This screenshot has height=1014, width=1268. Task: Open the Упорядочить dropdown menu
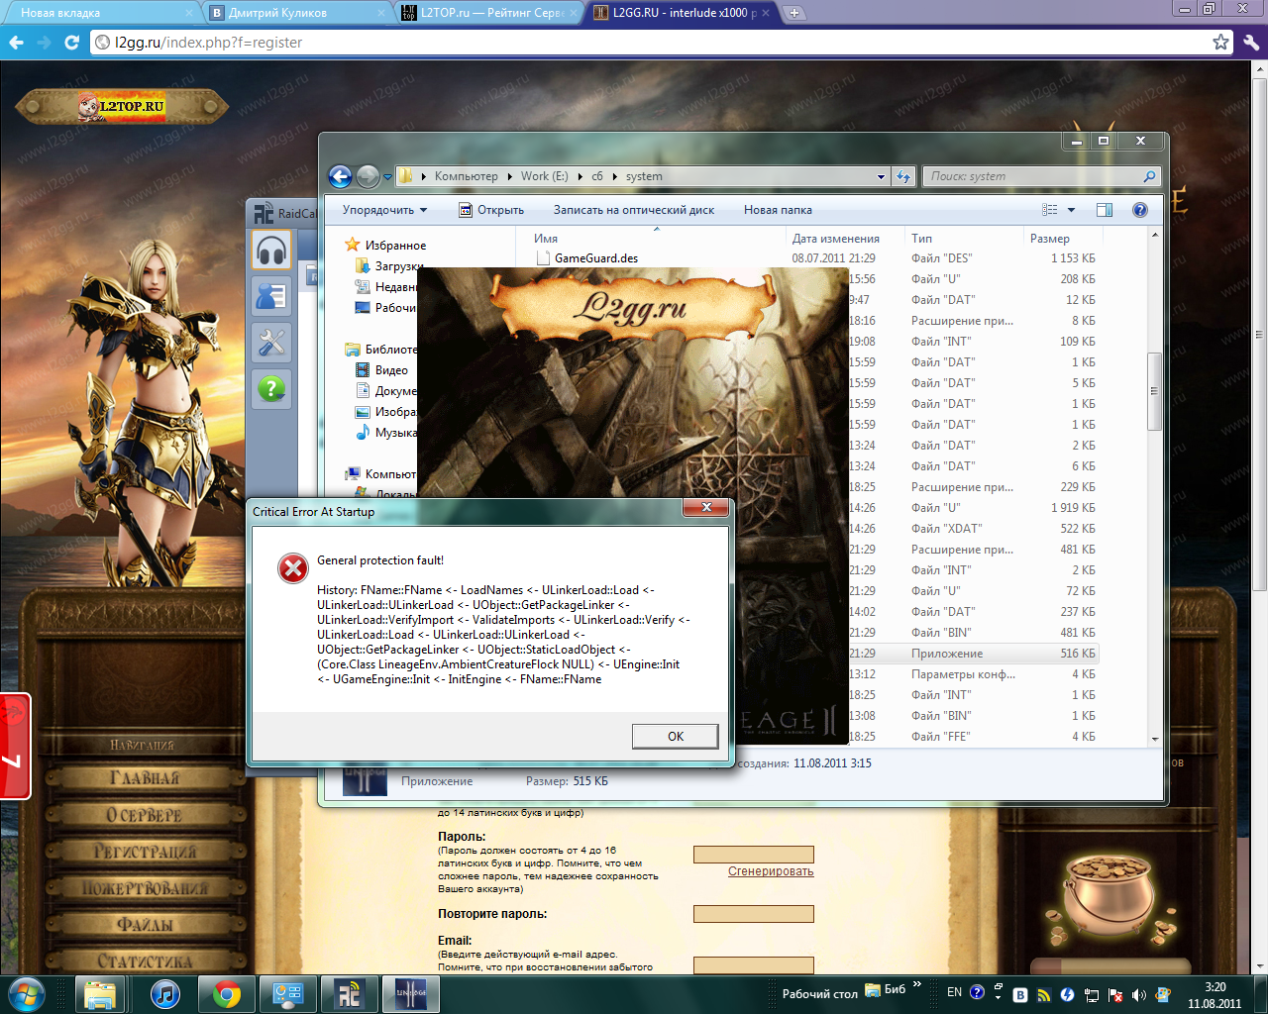click(x=385, y=210)
